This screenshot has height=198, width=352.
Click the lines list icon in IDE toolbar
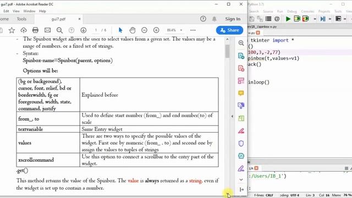(268, 19)
